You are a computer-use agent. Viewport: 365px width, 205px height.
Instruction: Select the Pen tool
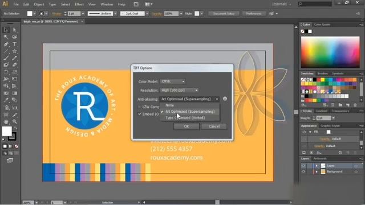(6, 44)
